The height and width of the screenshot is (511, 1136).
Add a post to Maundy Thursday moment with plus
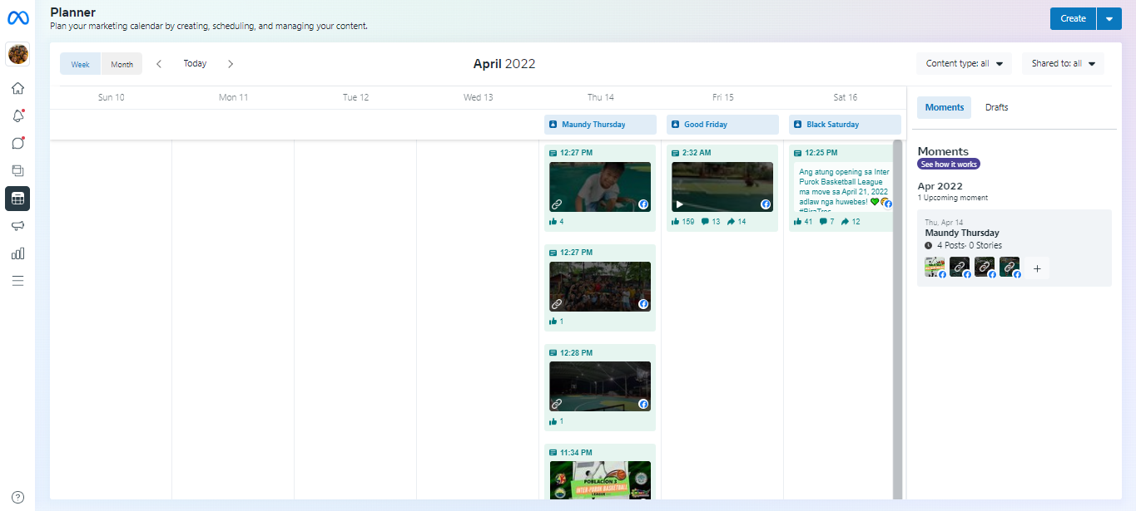(x=1037, y=268)
